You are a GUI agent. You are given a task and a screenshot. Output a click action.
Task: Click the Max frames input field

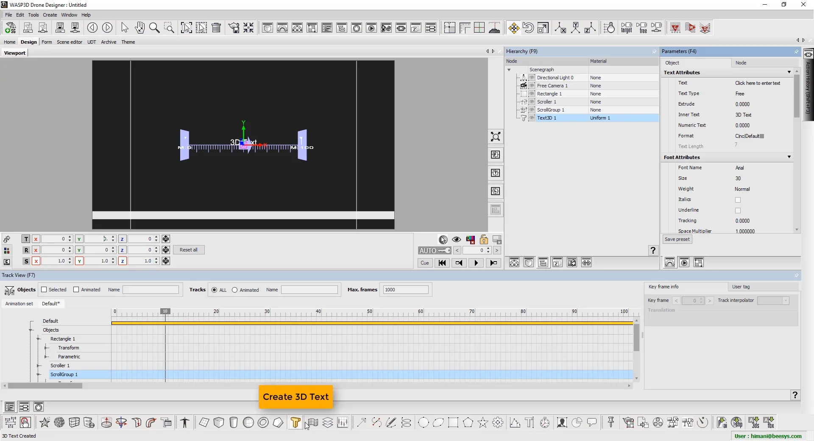click(405, 290)
